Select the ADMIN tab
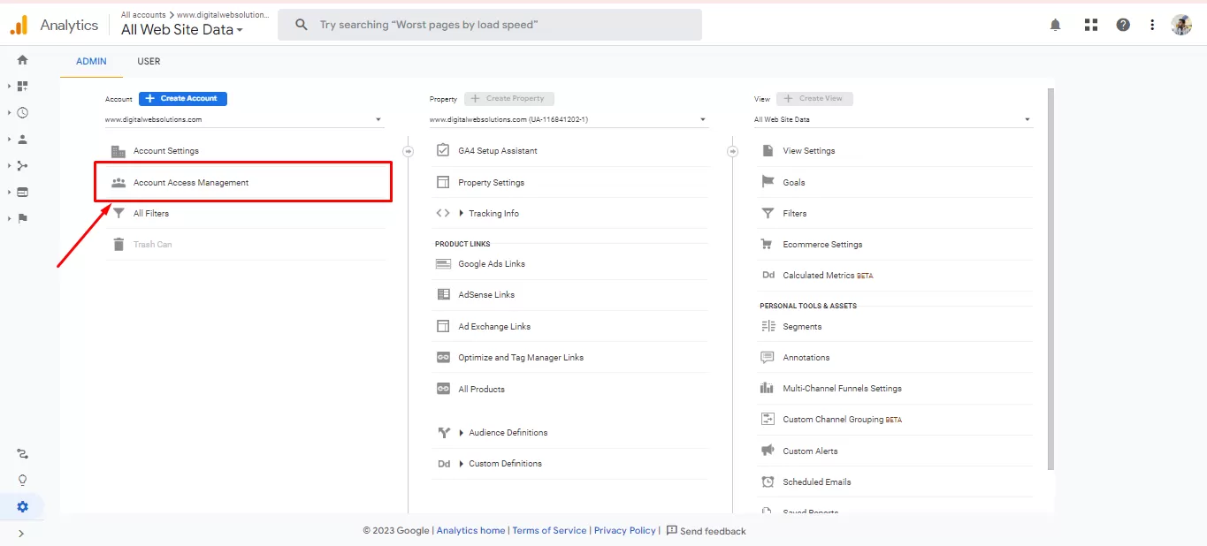The image size is (1207, 546). pyautogui.click(x=91, y=62)
